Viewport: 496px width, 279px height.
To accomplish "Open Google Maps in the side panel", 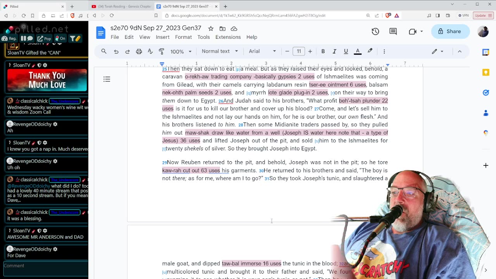I will pos(486,133).
